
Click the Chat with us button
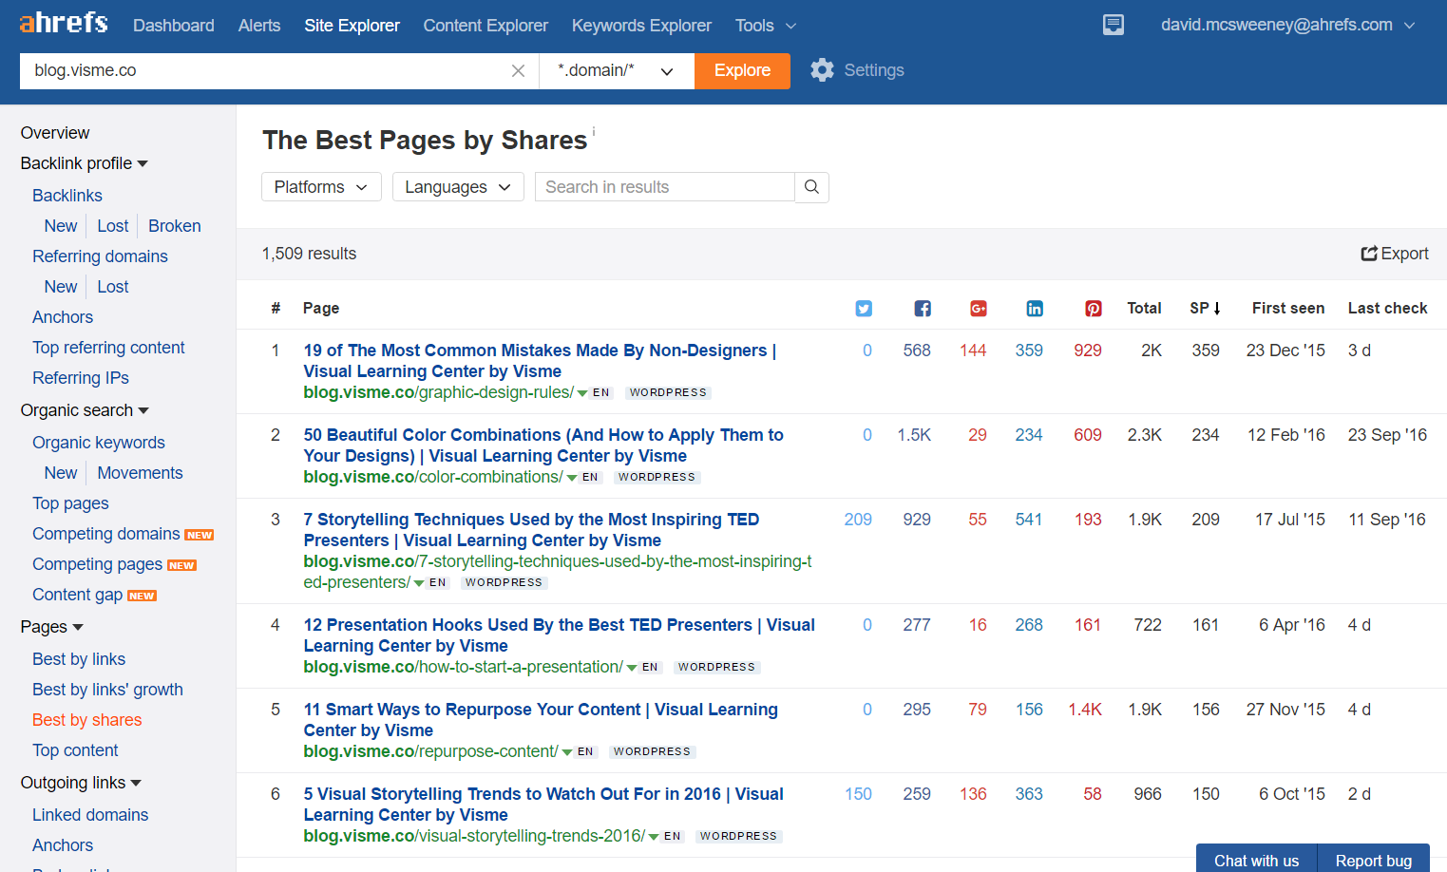coord(1256,860)
